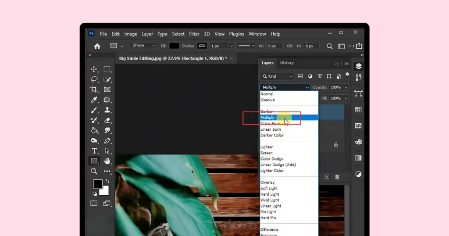Toggle adjustment layer filter icon
The width and height of the screenshot is (449, 236).
(x=310, y=76)
